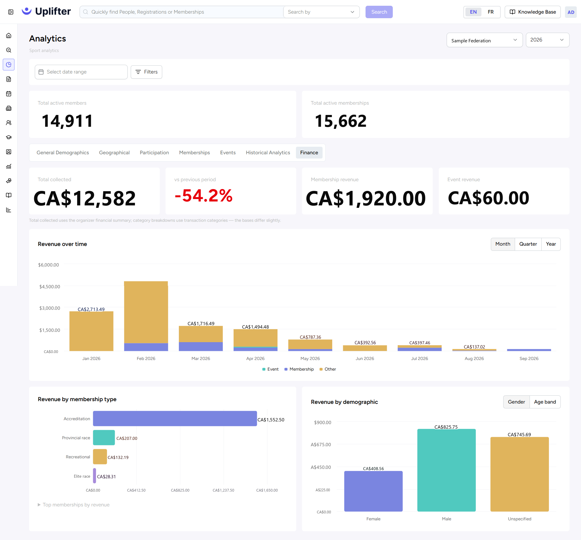581x540 pixels.
Task: Open the building organizations sidebar icon
Action: coord(9,108)
